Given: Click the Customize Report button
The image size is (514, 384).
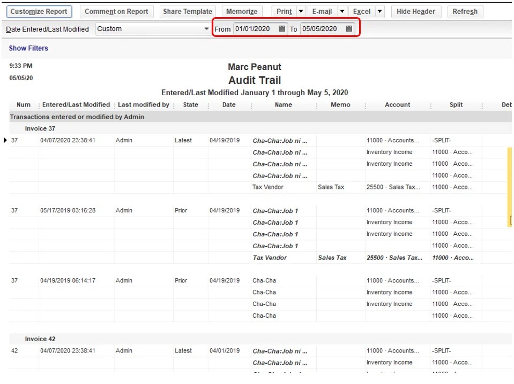Looking at the screenshot, I should (x=39, y=11).
